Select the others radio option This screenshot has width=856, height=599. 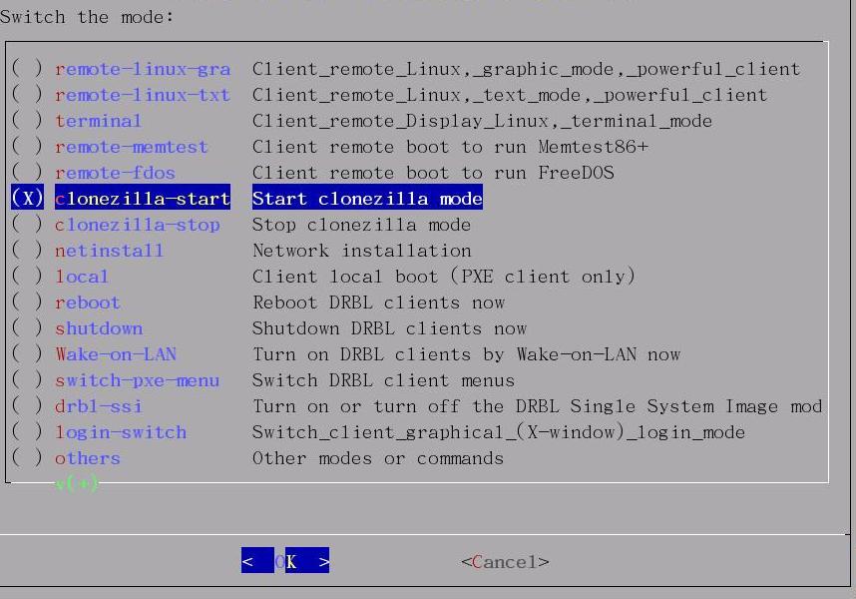27,458
